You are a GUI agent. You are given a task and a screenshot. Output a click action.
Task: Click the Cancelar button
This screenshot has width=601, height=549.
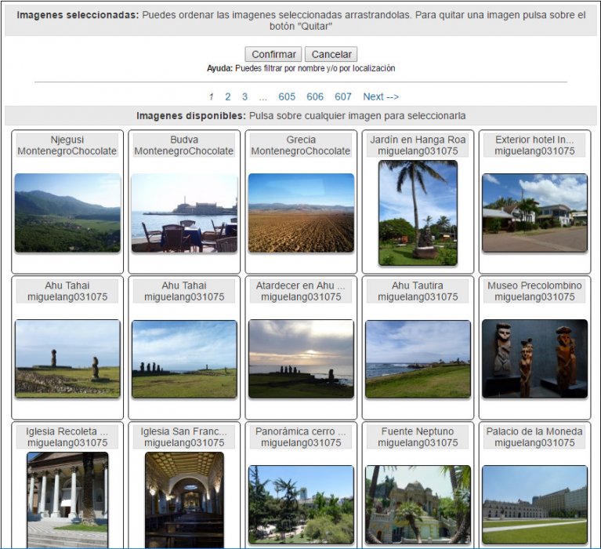pyautogui.click(x=331, y=54)
